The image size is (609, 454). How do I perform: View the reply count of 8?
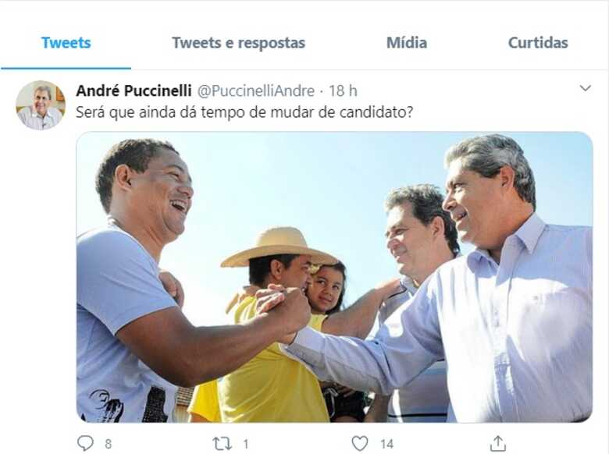(109, 444)
